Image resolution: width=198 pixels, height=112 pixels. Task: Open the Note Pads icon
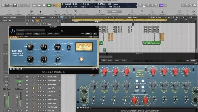coord(187,6)
